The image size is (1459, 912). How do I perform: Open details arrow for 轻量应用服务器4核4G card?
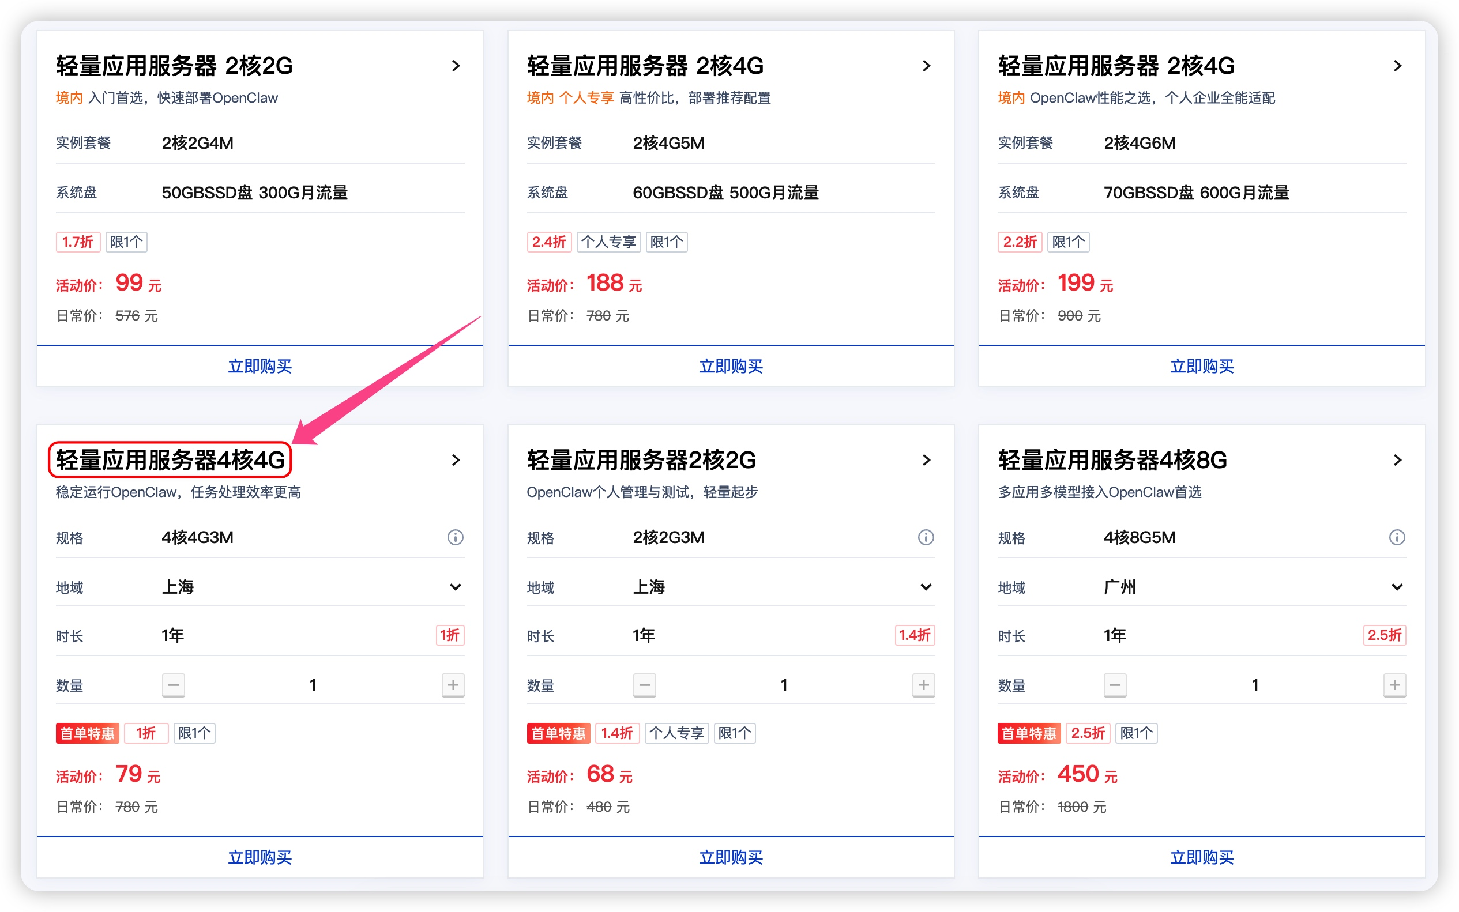pos(456,460)
